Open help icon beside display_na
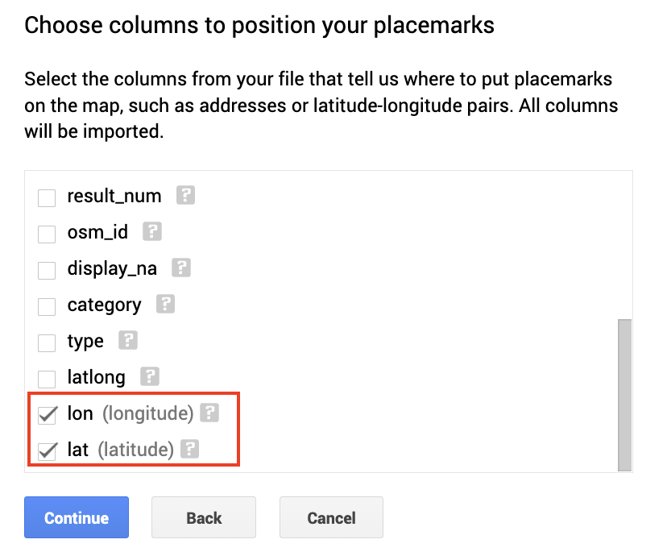 pyautogui.click(x=180, y=268)
